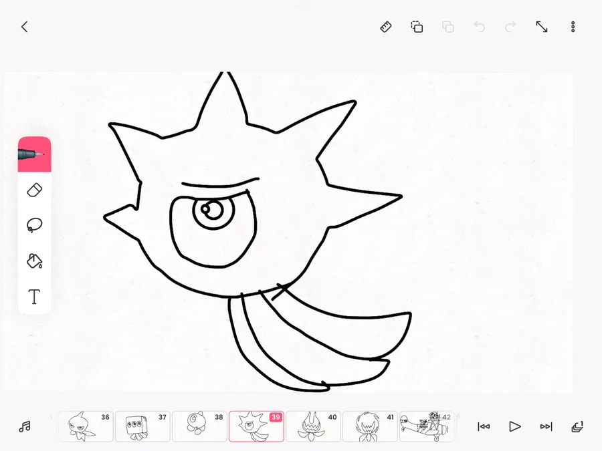The width and height of the screenshot is (602, 451).
Task: Go back with the left arrow
Action: (25, 27)
